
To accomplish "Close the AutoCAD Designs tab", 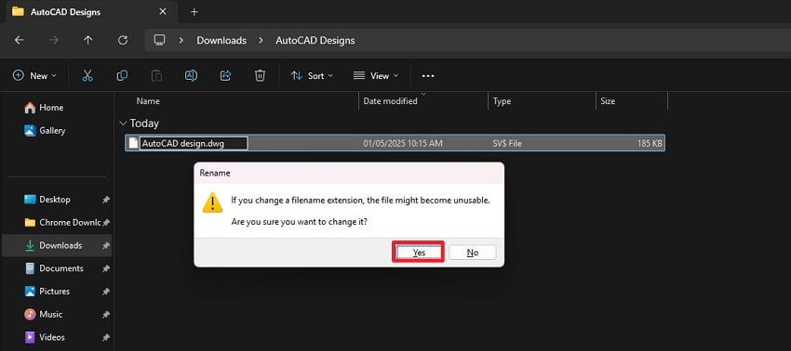I will coord(163,11).
